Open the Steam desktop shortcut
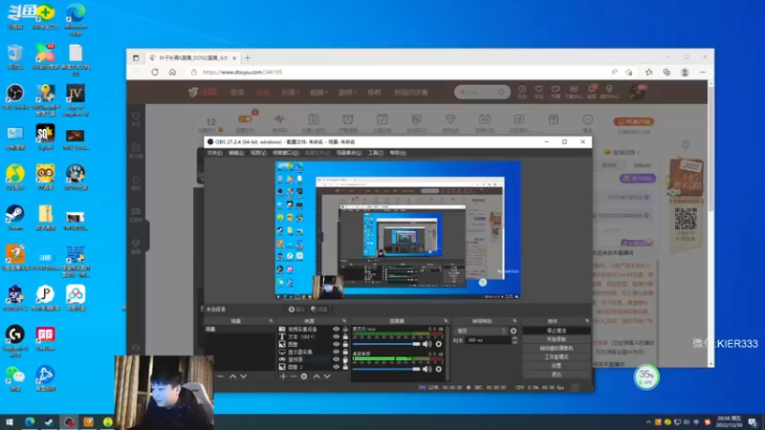 (15, 217)
